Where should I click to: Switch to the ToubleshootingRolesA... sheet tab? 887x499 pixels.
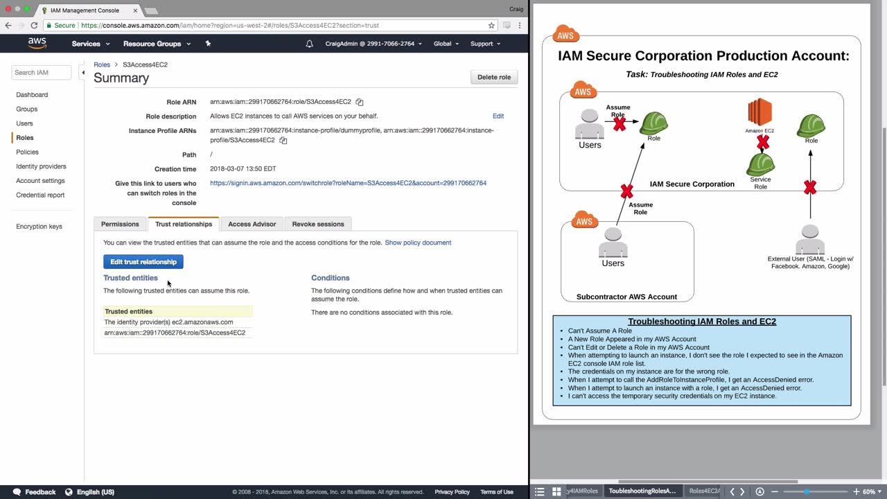642,491
